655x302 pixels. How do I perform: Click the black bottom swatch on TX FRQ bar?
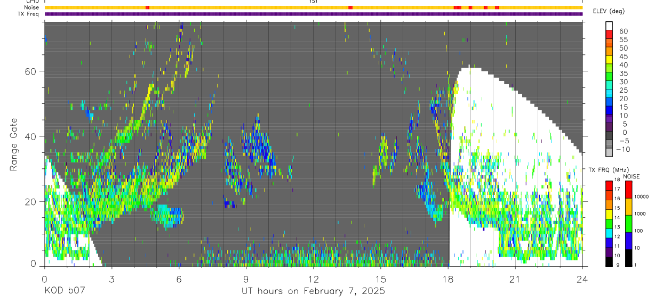(608, 262)
